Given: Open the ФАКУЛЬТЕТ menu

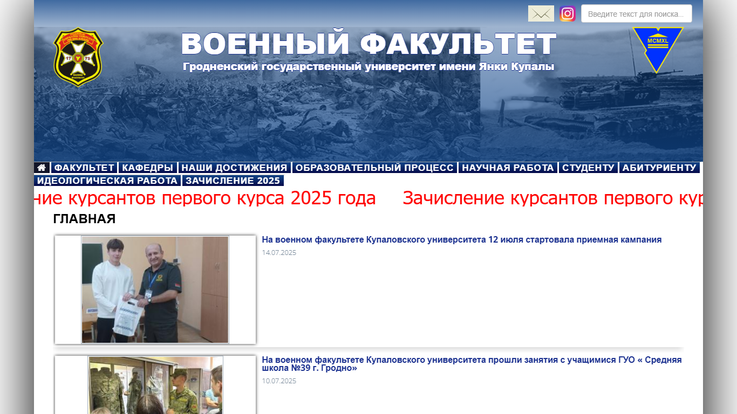Looking at the screenshot, I should tap(85, 168).
